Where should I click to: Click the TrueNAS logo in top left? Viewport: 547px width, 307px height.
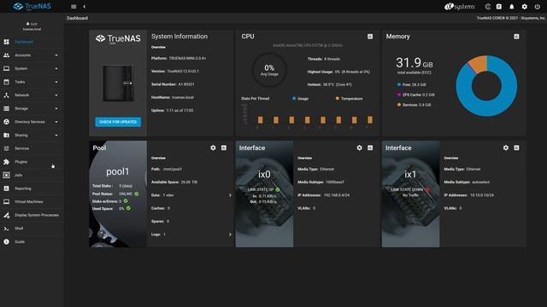32,6
